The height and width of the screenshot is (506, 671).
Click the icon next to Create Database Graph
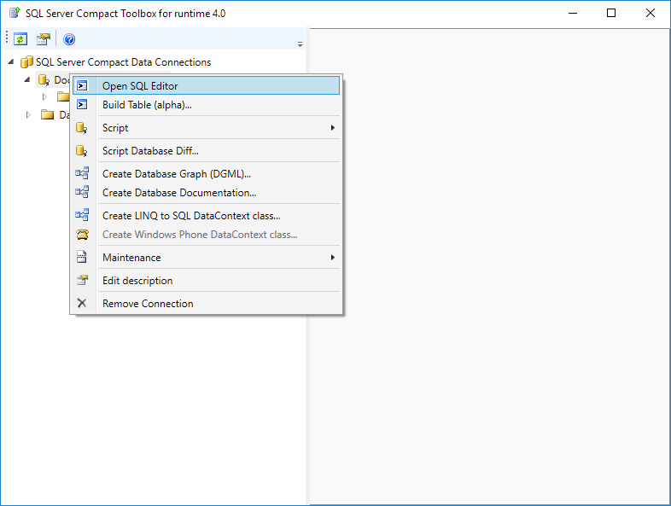pos(82,173)
